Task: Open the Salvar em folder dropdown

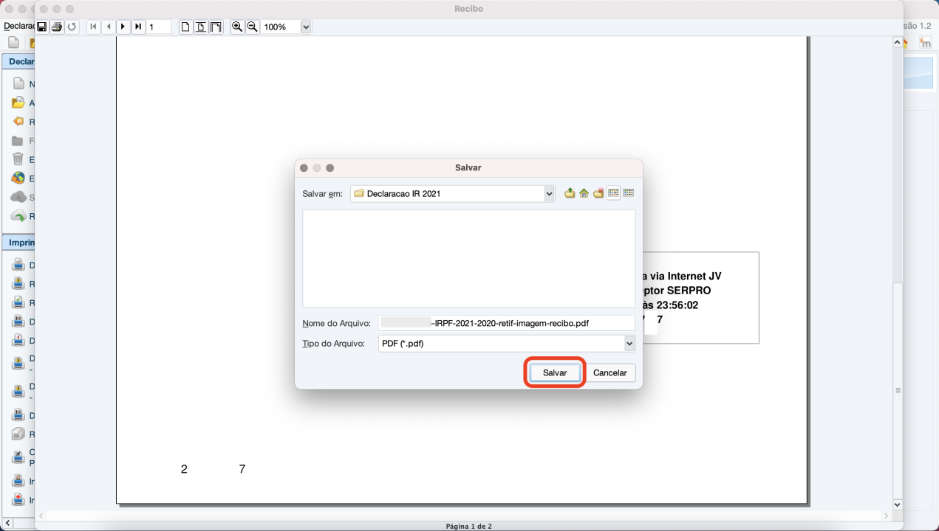Action: 548,193
